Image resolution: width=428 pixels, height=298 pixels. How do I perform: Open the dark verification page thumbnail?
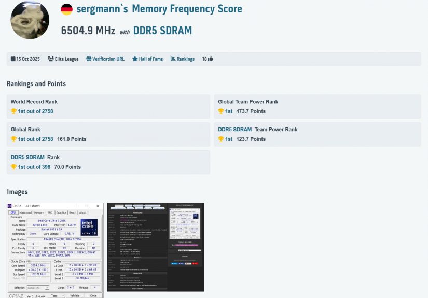tap(156, 247)
